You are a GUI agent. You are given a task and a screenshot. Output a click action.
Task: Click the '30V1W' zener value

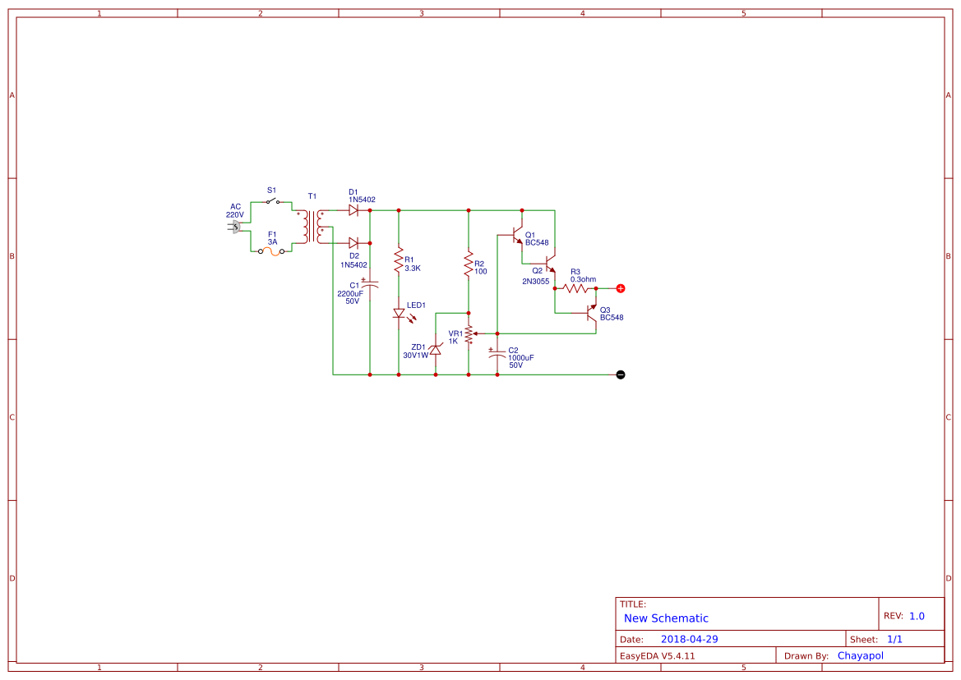[x=415, y=355]
